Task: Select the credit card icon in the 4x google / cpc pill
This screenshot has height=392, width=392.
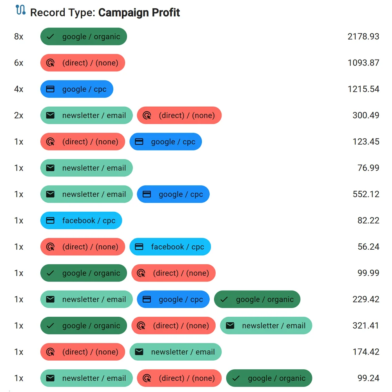Action: pos(50,89)
